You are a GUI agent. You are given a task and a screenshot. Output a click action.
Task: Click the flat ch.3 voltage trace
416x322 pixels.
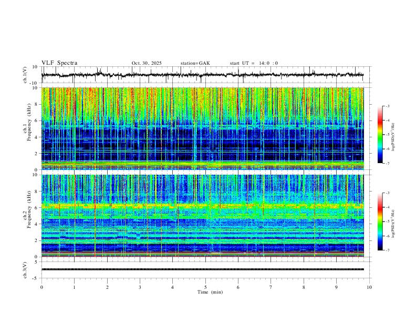(202, 269)
